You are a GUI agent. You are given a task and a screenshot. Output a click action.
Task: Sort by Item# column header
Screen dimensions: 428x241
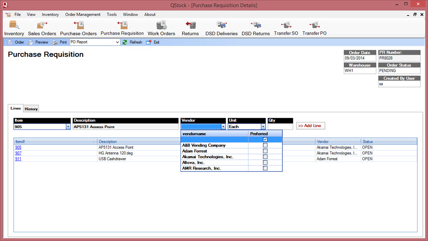pos(56,142)
